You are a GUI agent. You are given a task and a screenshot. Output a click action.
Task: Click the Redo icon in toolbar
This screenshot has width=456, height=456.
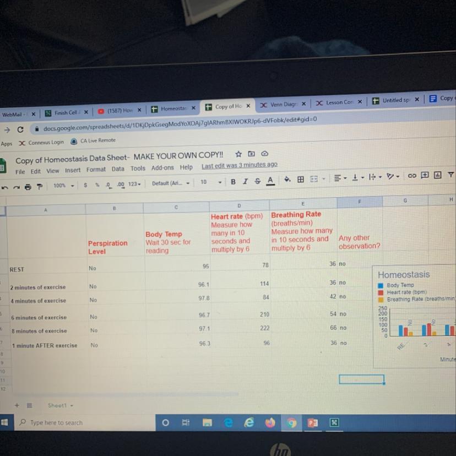click(x=17, y=187)
